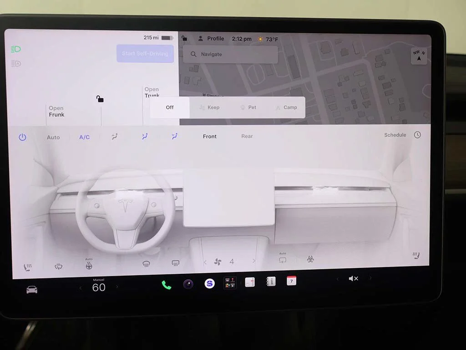Screen dimensions: 466x350
Task: Open the Frunk
Action: click(56, 111)
